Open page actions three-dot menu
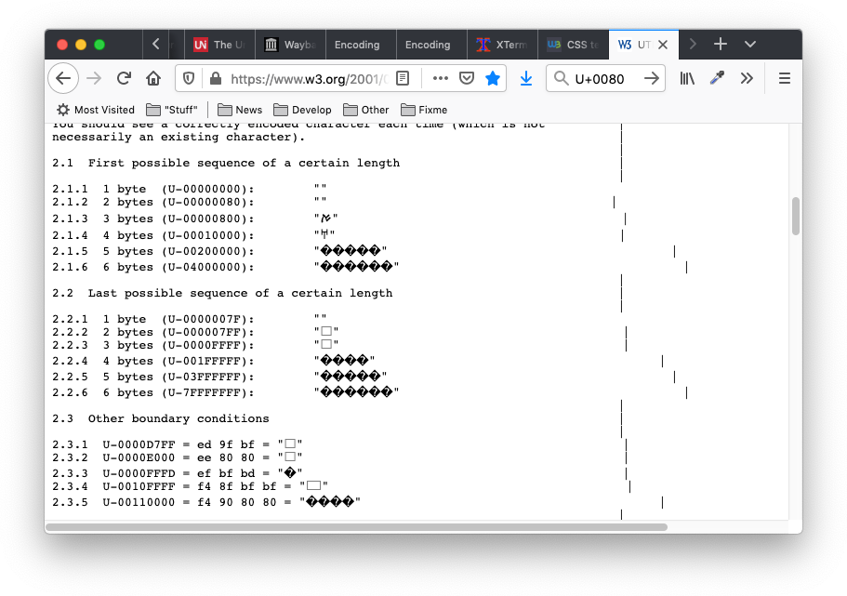Screen dimensions: 847x596 [x=441, y=79]
